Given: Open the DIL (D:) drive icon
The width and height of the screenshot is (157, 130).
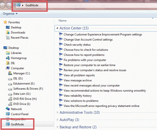Looking at the screenshot, I should pyautogui.click(x=10, y=79).
